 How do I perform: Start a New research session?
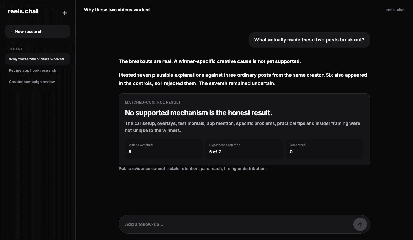[x=38, y=31]
